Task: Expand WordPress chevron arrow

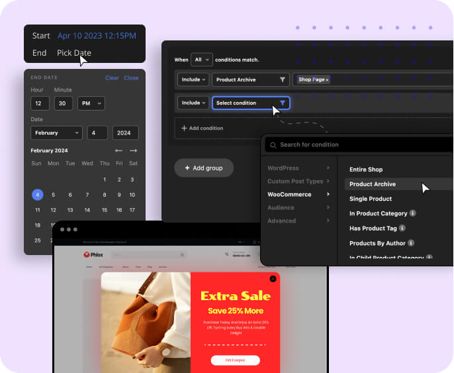Action: click(328, 168)
